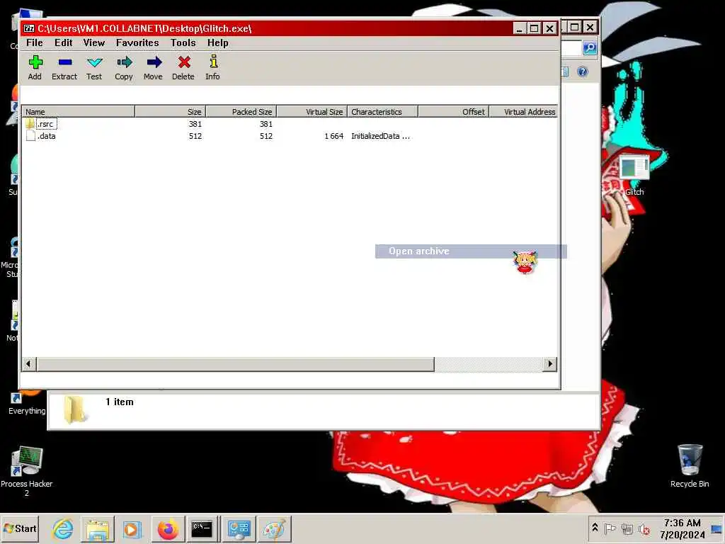Sort by the Packed Size column header
Viewport: 725px width, 544px height.
click(241, 111)
